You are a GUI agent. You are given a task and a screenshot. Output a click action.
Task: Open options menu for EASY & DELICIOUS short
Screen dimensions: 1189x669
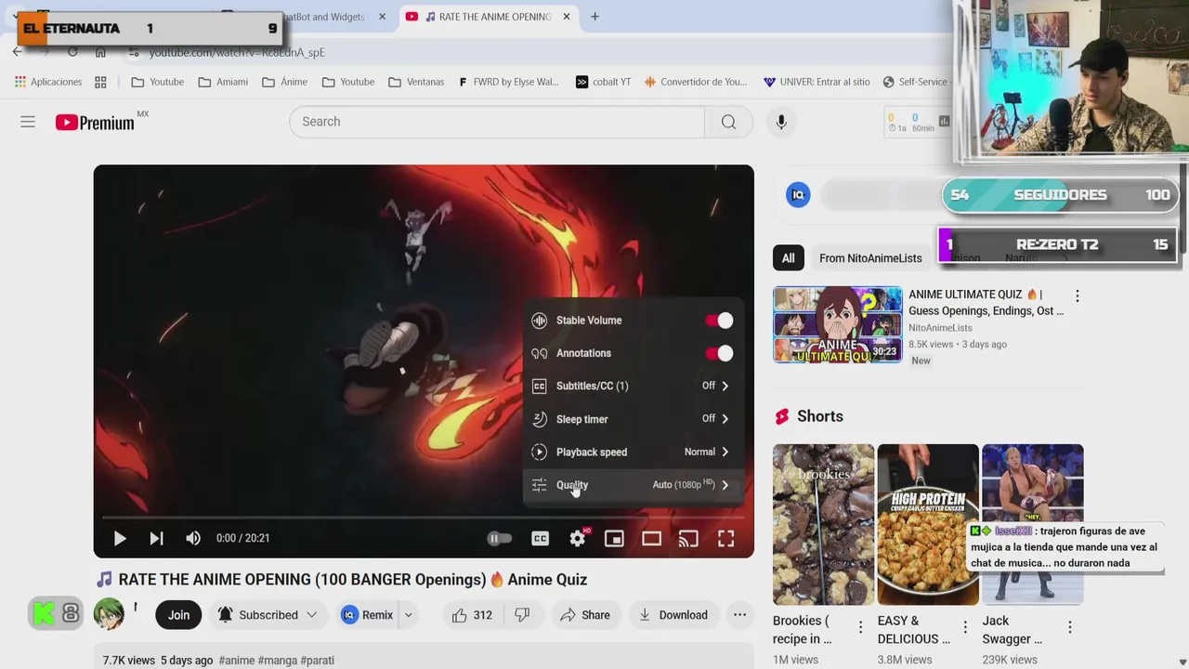click(x=965, y=628)
